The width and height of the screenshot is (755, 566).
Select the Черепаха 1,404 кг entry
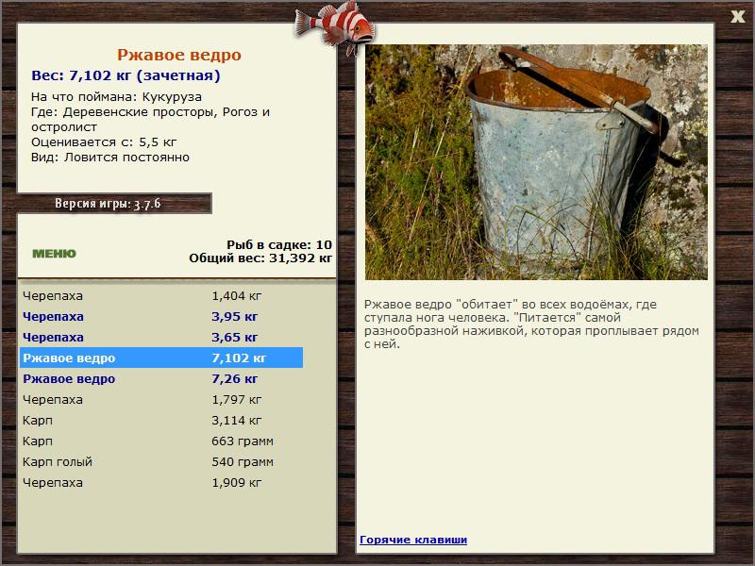[x=160, y=296]
